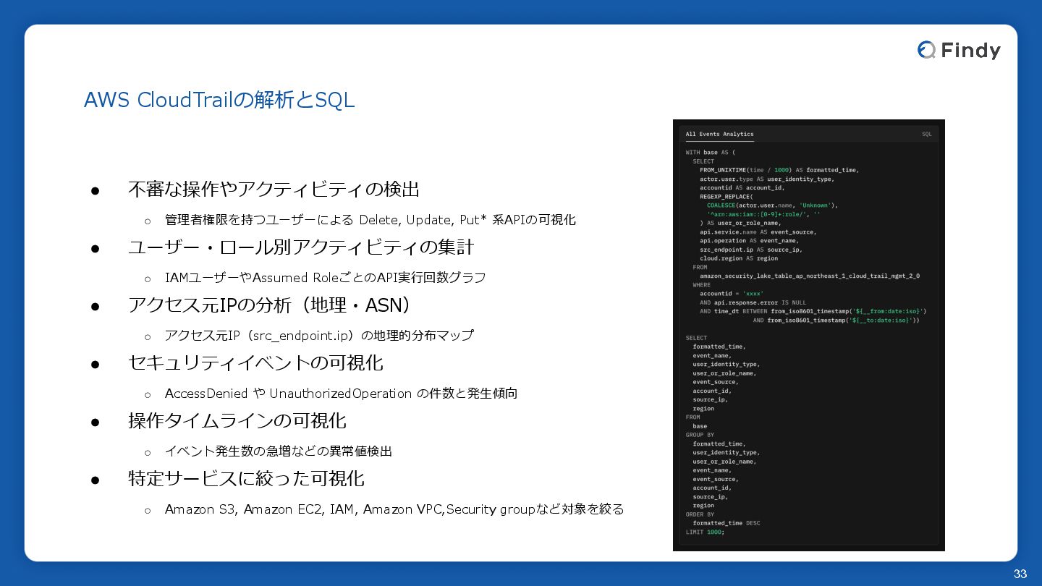Select sub-bullet containing 'src_endpoint.ip'
The width and height of the screenshot is (1042, 586).
pyautogui.click(x=319, y=336)
